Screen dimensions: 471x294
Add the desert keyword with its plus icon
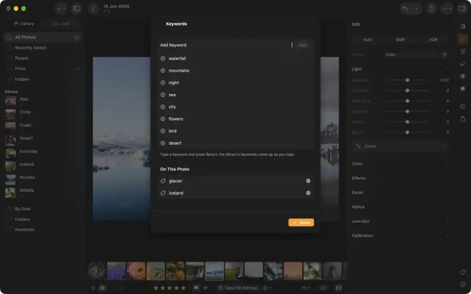tap(163, 143)
